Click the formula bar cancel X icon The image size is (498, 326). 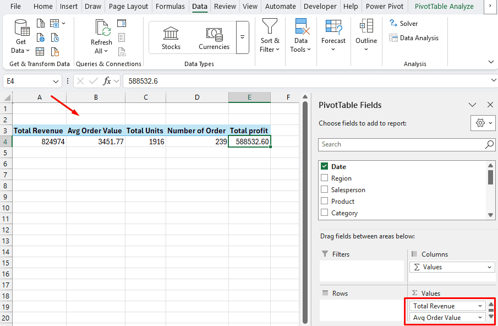[80, 81]
